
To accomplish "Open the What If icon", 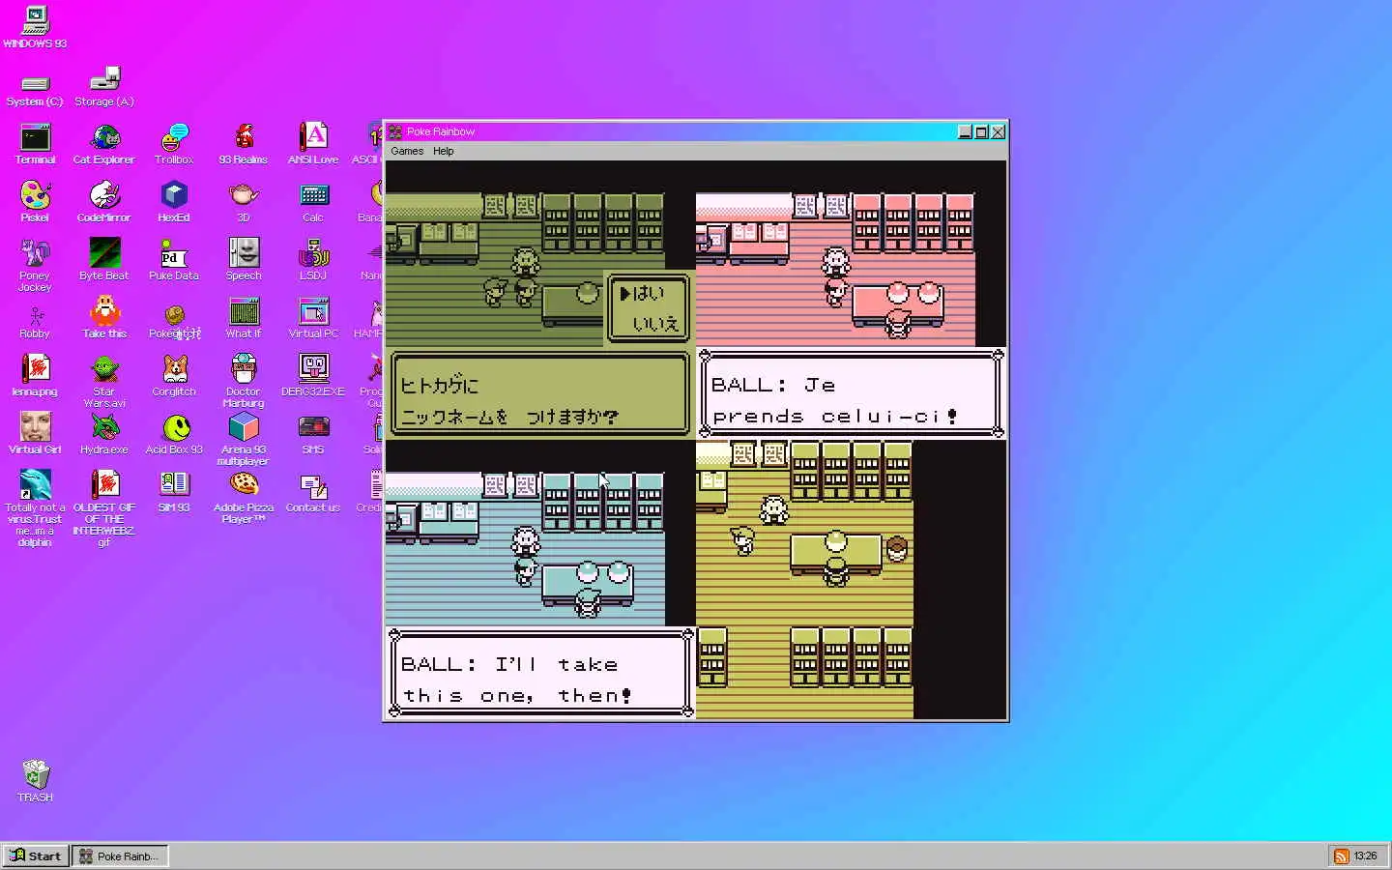I will coord(244,318).
